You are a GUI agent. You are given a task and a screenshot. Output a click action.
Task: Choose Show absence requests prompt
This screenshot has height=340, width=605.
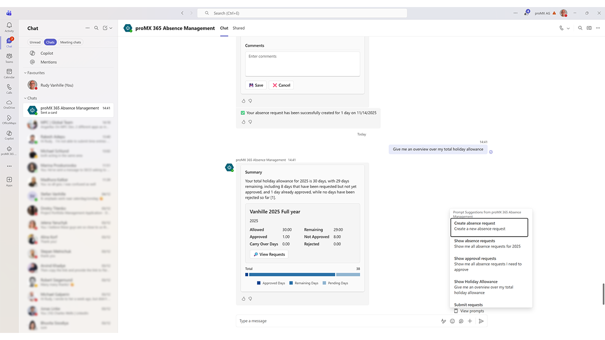click(489, 244)
